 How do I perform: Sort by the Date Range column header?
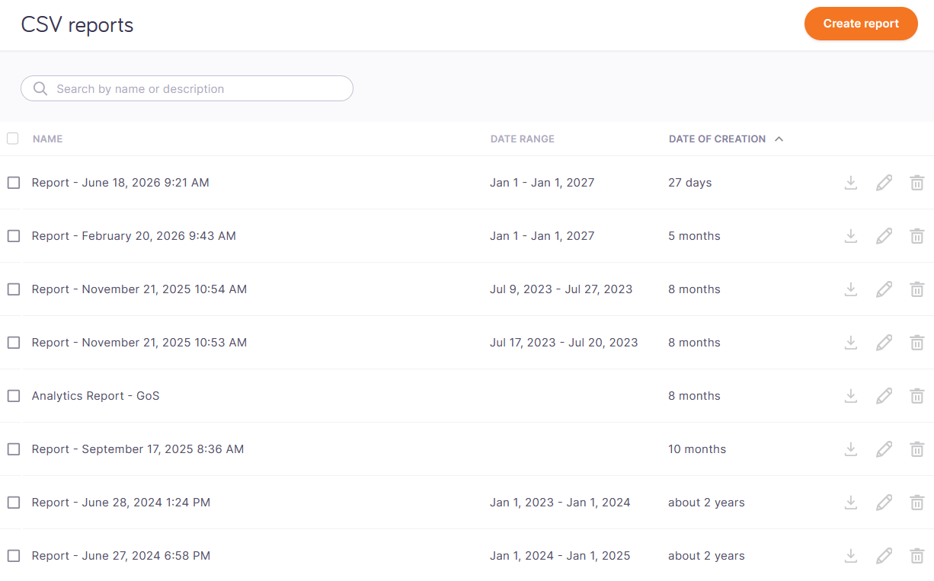(x=523, y=139)
